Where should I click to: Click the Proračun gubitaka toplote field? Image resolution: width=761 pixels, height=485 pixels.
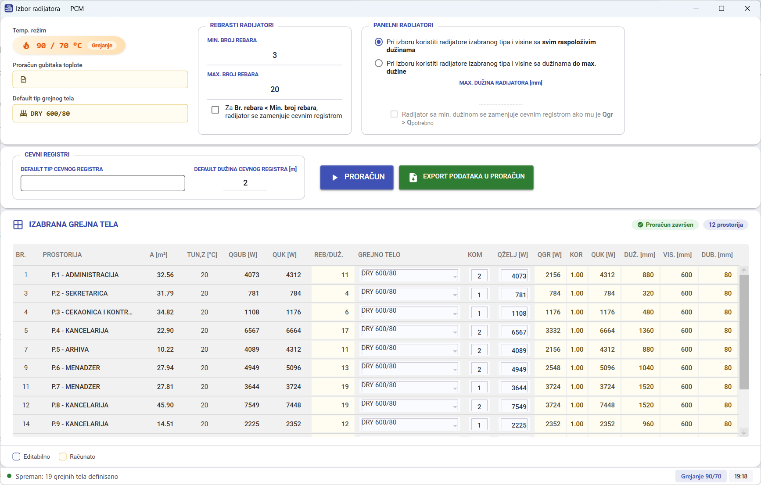pos(100,79)
